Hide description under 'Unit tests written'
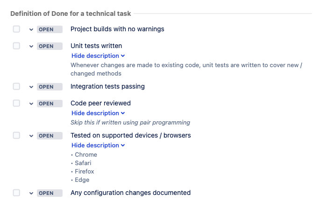Viewport: 325px width, 208px height. coord(98,56)
